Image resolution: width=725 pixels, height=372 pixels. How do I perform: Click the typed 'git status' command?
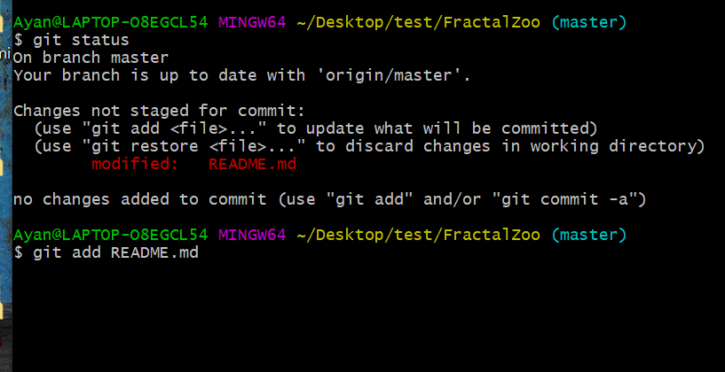[x=81, y=40]
